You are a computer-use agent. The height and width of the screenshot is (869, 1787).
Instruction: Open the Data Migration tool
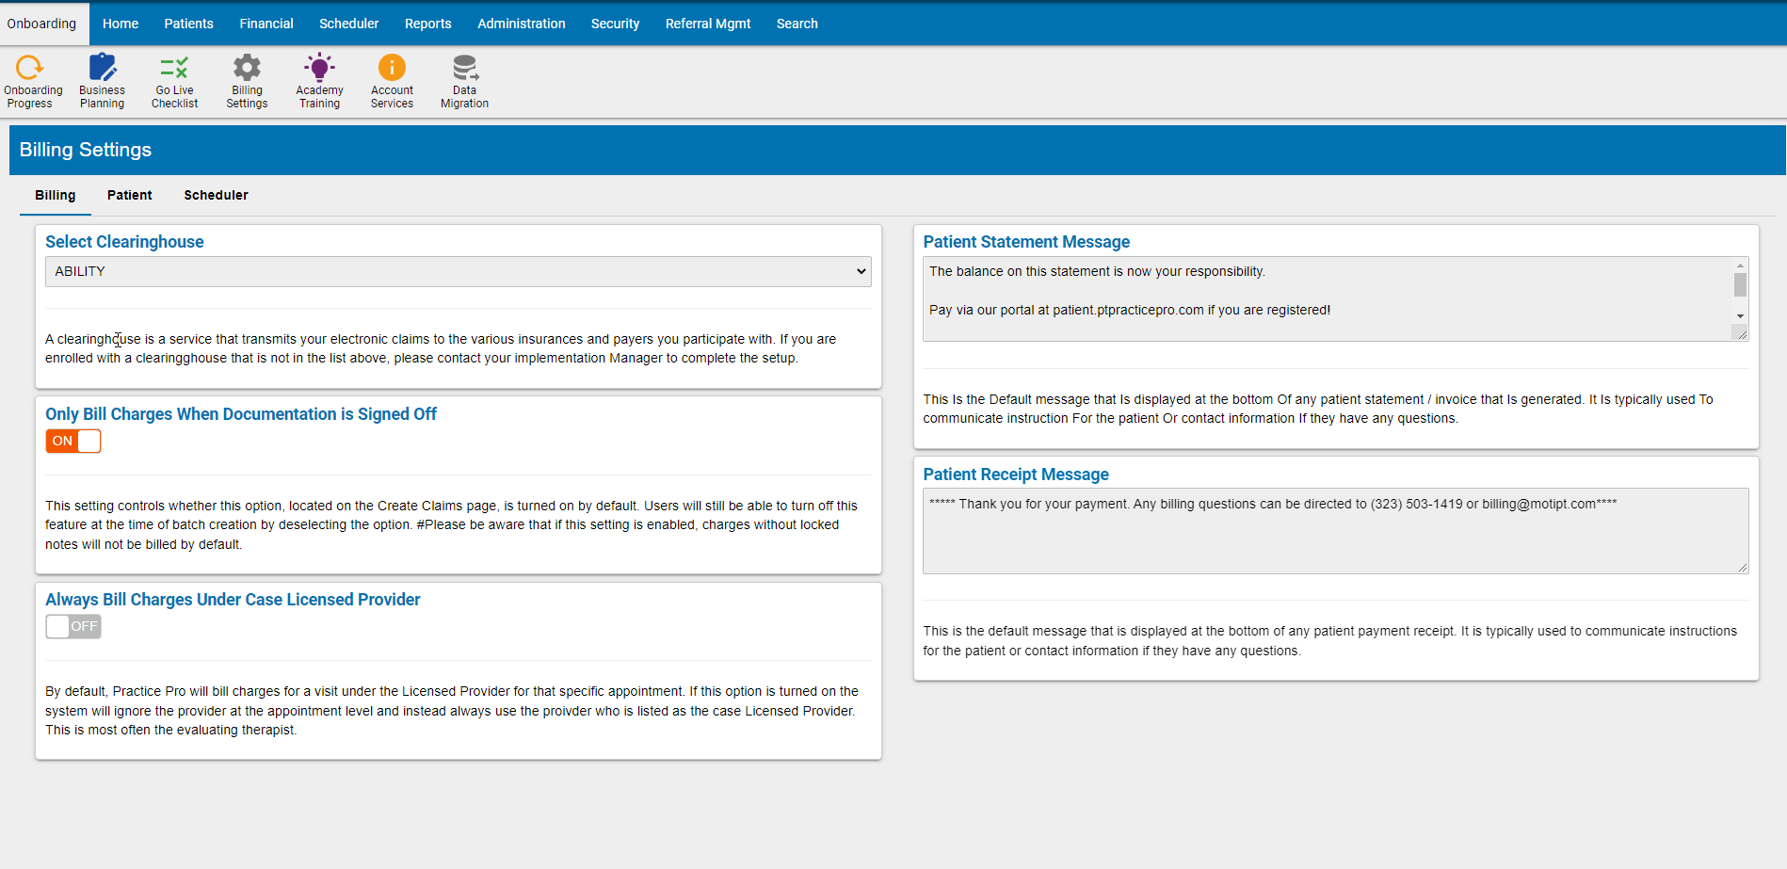pos(464,80)
